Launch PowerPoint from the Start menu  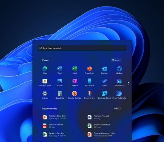pos(89,70)
